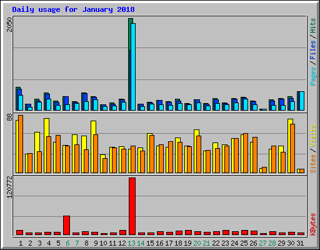
Task: Click green weekend day label '7'
Action: 77,243
